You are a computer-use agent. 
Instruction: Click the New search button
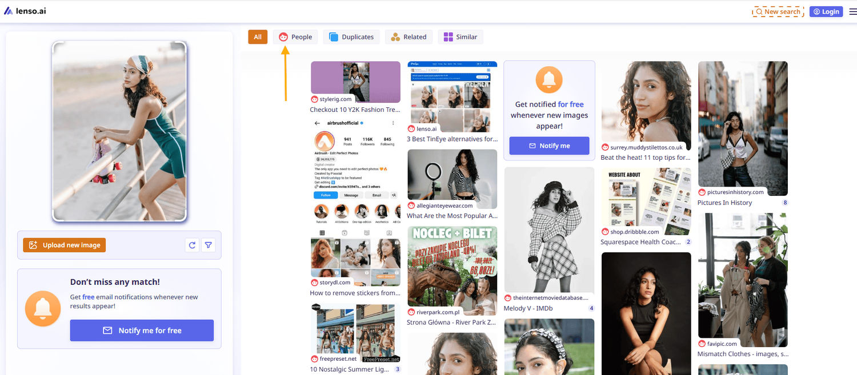[778, 11]
